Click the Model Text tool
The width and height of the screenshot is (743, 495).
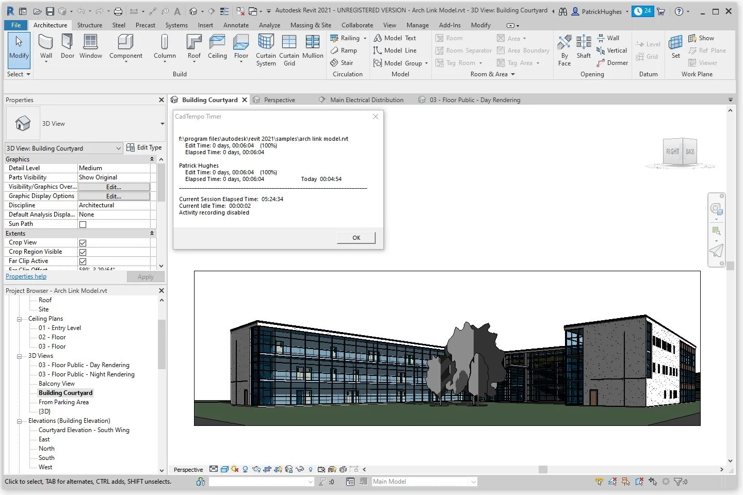[x=395, y=38]
